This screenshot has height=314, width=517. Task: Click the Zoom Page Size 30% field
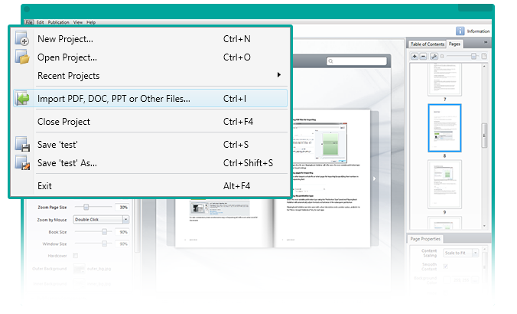click(122, 208)
